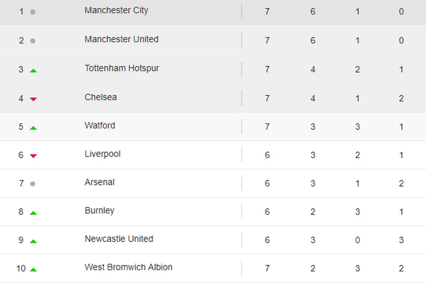Screen dimensions: 426x284
Task: Click the green up arrow beside Tottenham Hotspur
Action: coord(33,71)
